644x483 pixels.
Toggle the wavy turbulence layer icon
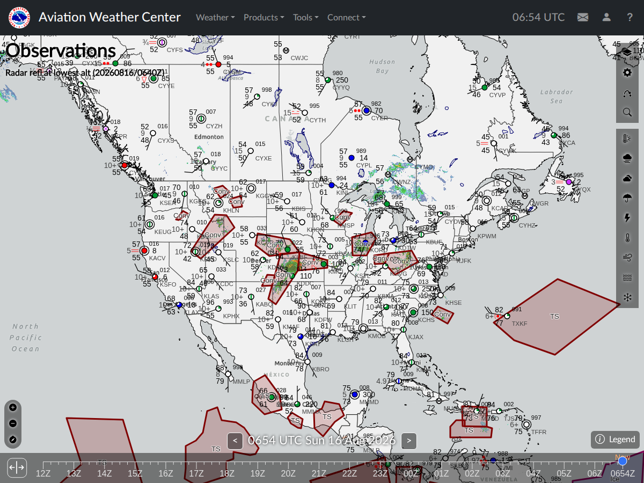click(627, 277)
